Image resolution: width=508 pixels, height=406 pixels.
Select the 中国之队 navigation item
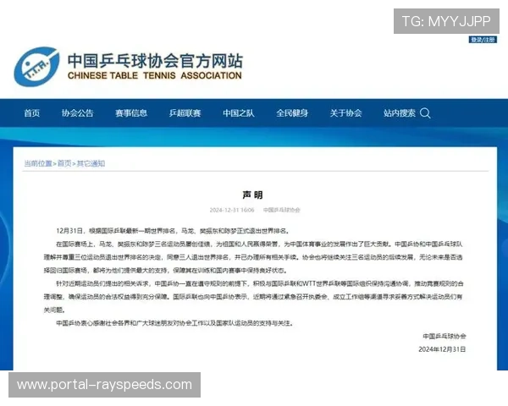click(x=239, y=113)
